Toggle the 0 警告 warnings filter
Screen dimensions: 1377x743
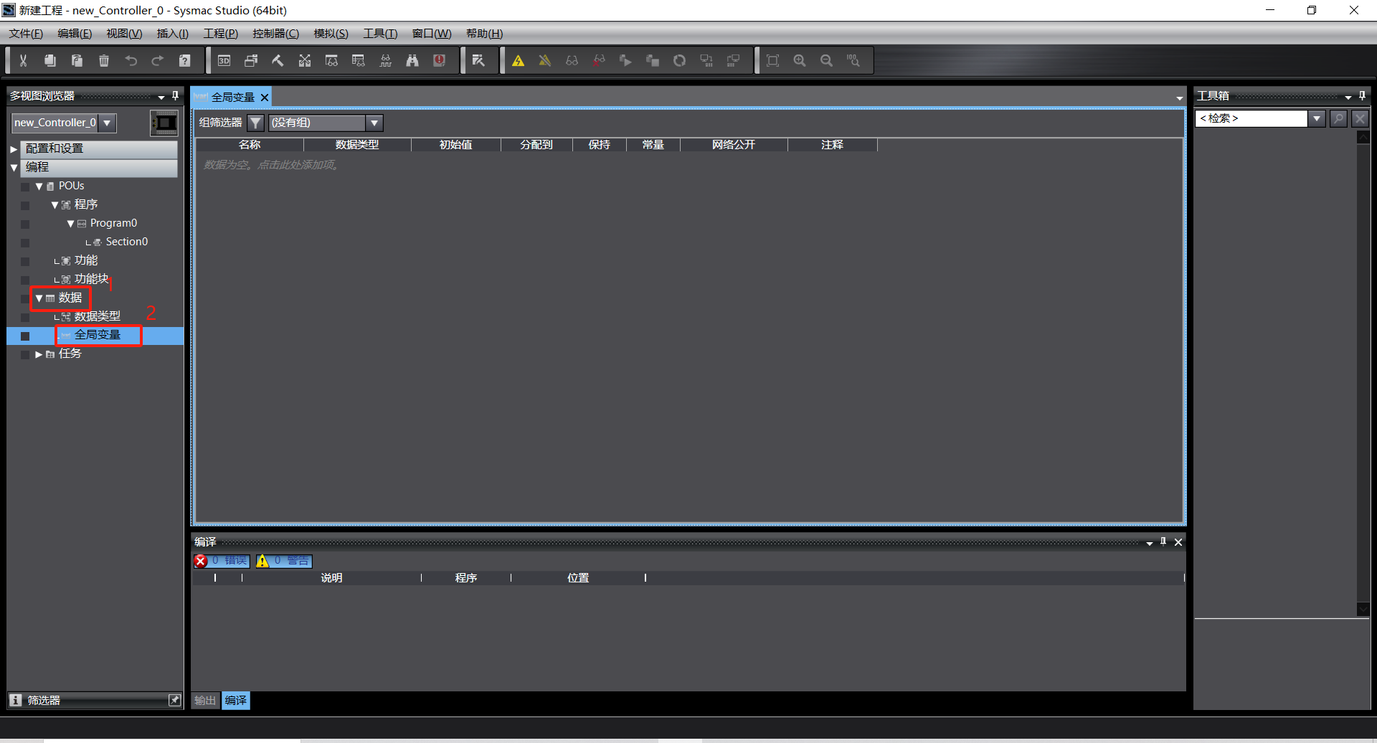284,561
